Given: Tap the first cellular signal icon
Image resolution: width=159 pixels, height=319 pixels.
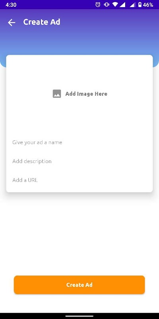Looking at the screenshot, I should point(122,5).
